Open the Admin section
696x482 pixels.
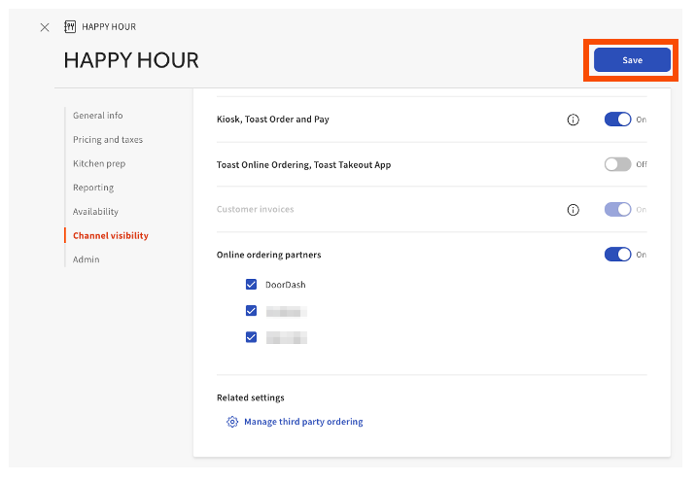[x=86, y=259]
